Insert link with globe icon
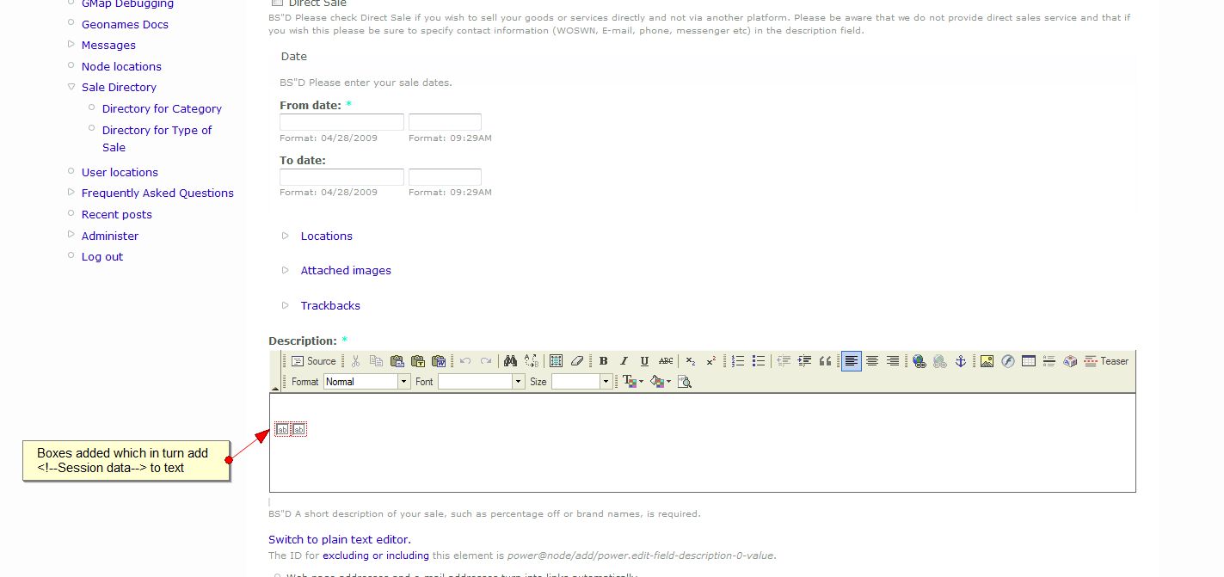The width and height of the screenshot is (1224, 577). pos(919,361)
